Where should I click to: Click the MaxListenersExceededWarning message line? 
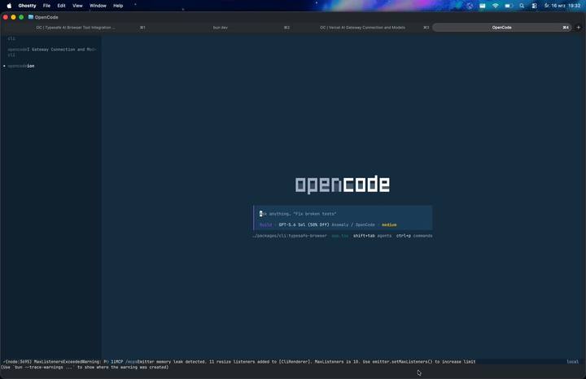pyautogui.click(x=239, y=362)
